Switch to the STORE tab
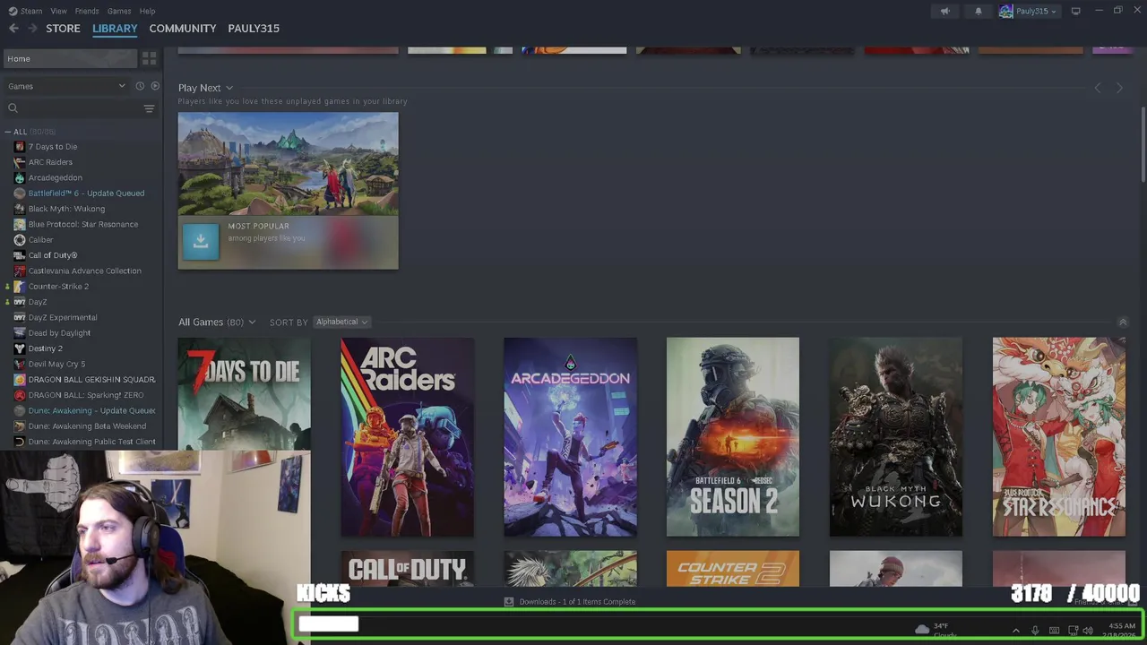The image size is (1147, 645). click(x=63, y=29)
